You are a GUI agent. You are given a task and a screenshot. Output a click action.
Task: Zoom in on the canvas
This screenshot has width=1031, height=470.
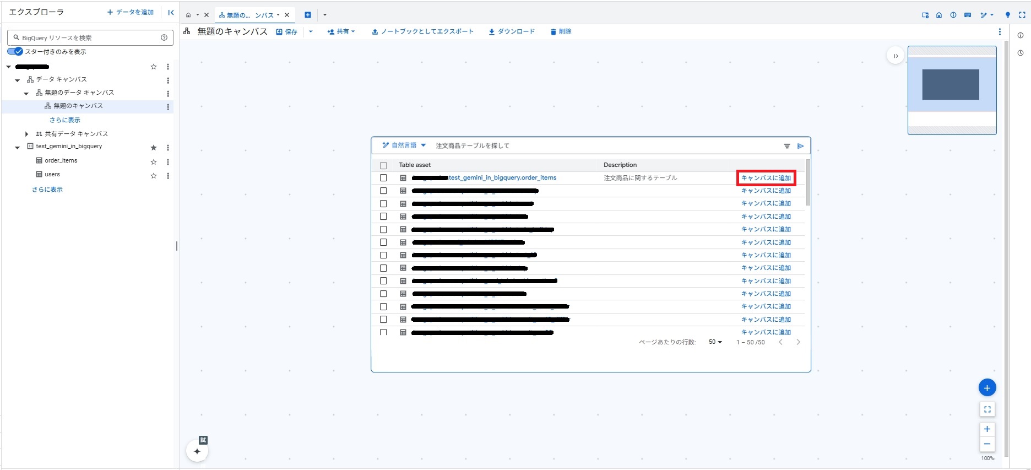[x=987, y=429]
